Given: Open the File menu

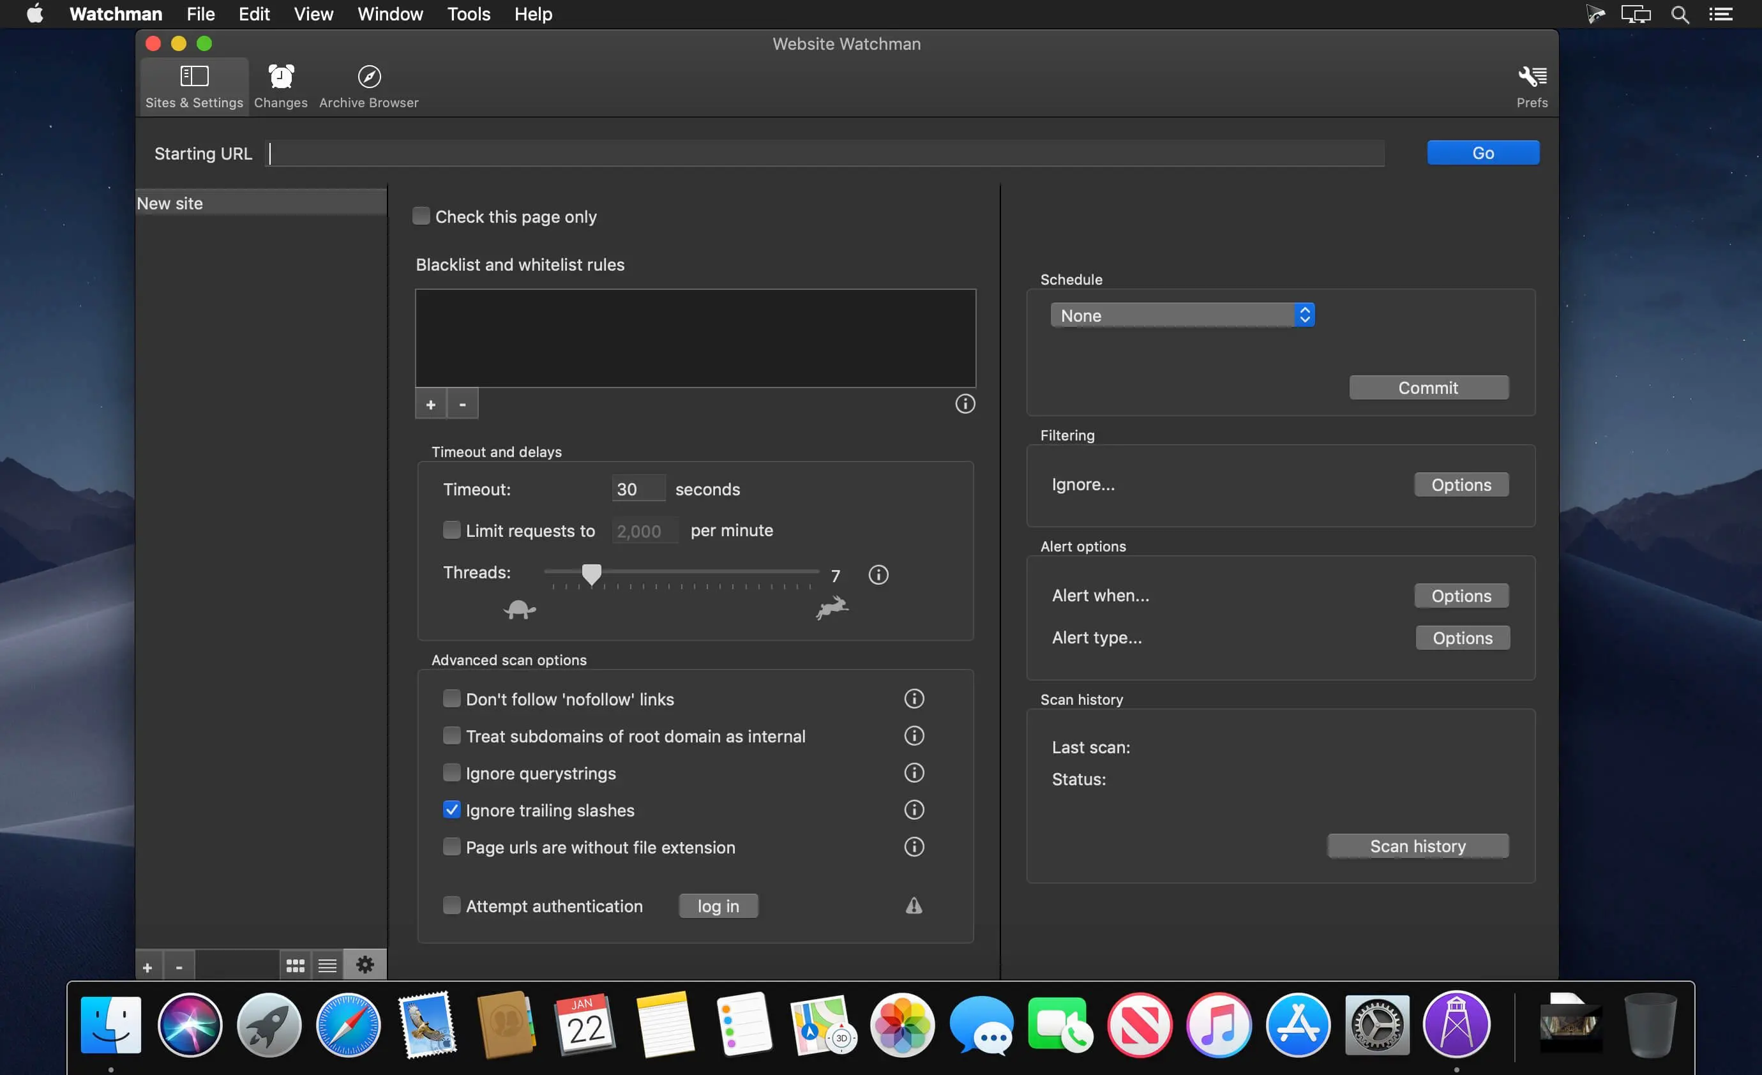Looking at the screenshot, I should click(200, 13).
